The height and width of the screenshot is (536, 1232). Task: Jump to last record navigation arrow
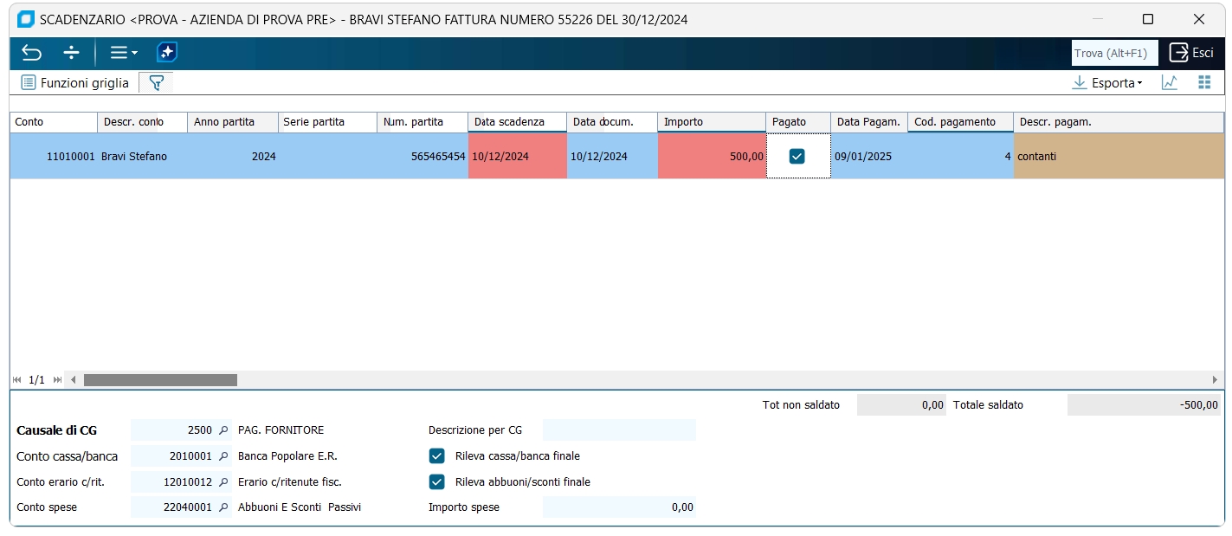57,380
